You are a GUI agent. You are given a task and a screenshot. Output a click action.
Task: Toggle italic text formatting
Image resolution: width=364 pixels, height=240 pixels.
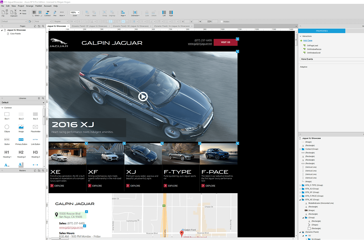point(83,22)
